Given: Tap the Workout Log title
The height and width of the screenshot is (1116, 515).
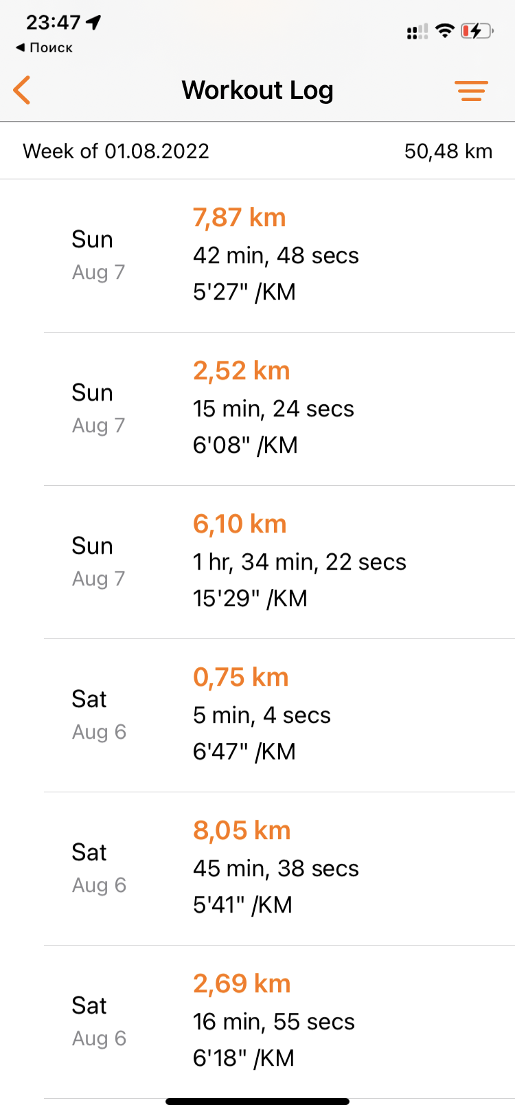Looking at the screenshot, I should [x=257, y=90].
